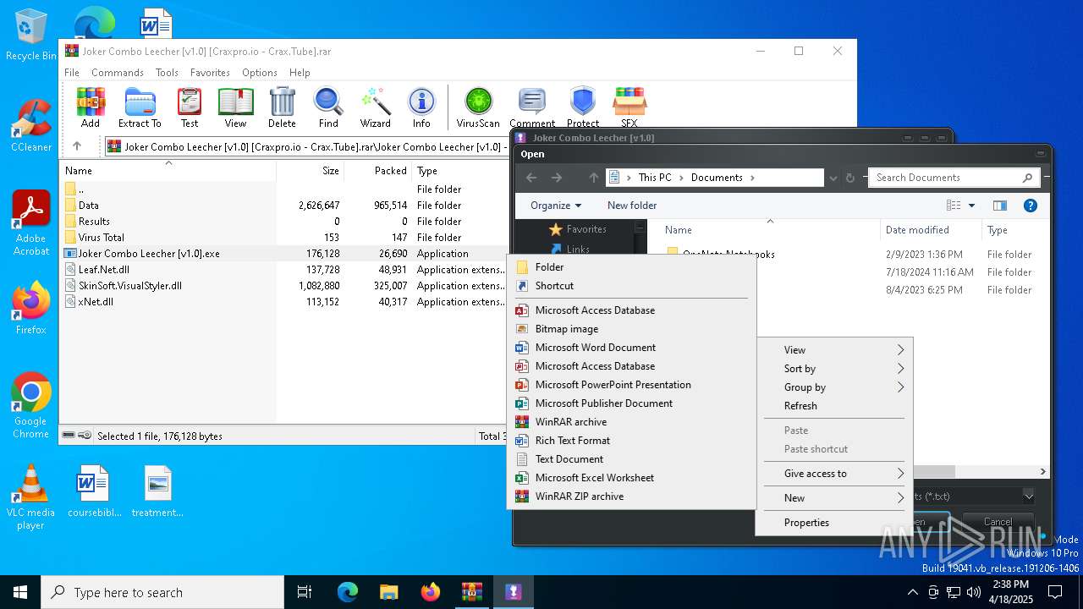Launch the Wizard tool
Image resolution: width=1083 pixels, height=609 pixels.
[x=375, y=107]
